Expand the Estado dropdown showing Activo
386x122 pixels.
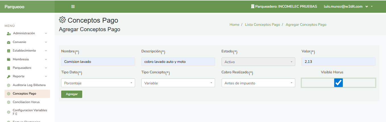258,62
